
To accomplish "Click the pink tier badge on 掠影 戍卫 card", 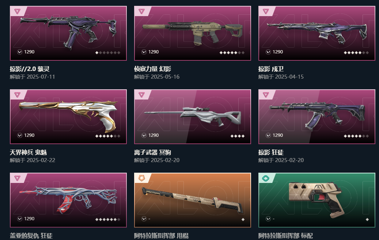I will pyautogui.click(x=266, y=11).
